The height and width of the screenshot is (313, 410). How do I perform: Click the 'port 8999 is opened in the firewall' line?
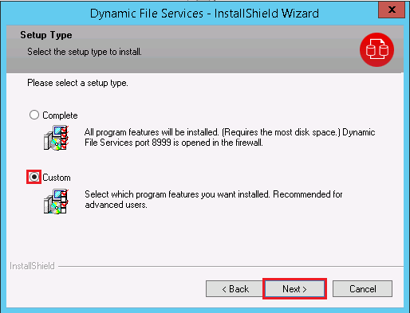tap(174, 143)
